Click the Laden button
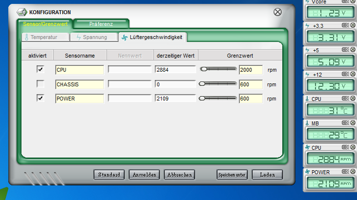This screenshot has height=200, width=357. (267, 175)
